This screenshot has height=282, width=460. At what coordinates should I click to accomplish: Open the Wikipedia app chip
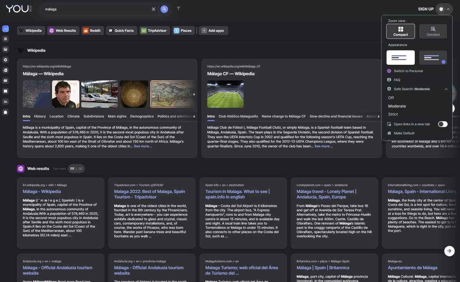(x=31, y=31)
